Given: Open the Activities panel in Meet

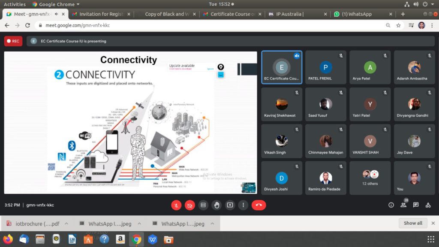Looking at the screenshot, I should point(428,205).
